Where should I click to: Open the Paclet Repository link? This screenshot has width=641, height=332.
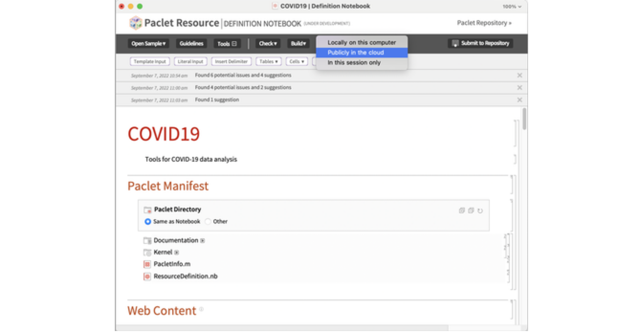point(484,23)
